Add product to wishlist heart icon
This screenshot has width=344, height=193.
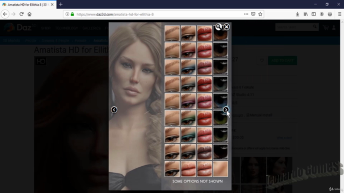pos(262,61)
